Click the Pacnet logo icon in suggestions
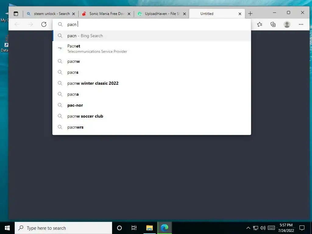 tap(60, 48)
